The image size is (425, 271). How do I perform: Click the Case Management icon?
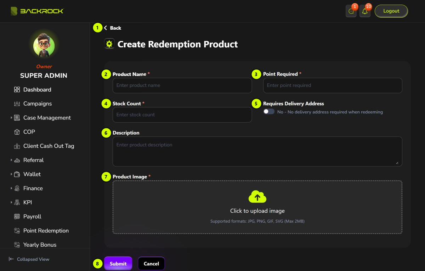pyautogui.click(x=17, y=118)
